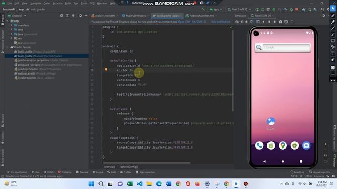This screenshot has width=337, height=189.
Task: Click the red Stop app icon in toolbar
Action: pos(296,9)
